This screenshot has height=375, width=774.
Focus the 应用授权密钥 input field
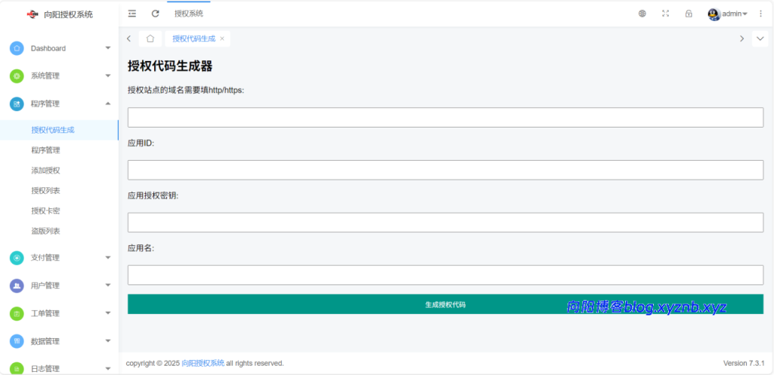[x=445, y=223]
